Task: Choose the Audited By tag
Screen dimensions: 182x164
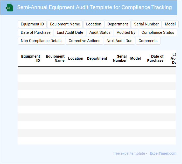Action: pyautogui.click(x=126, y=32)
